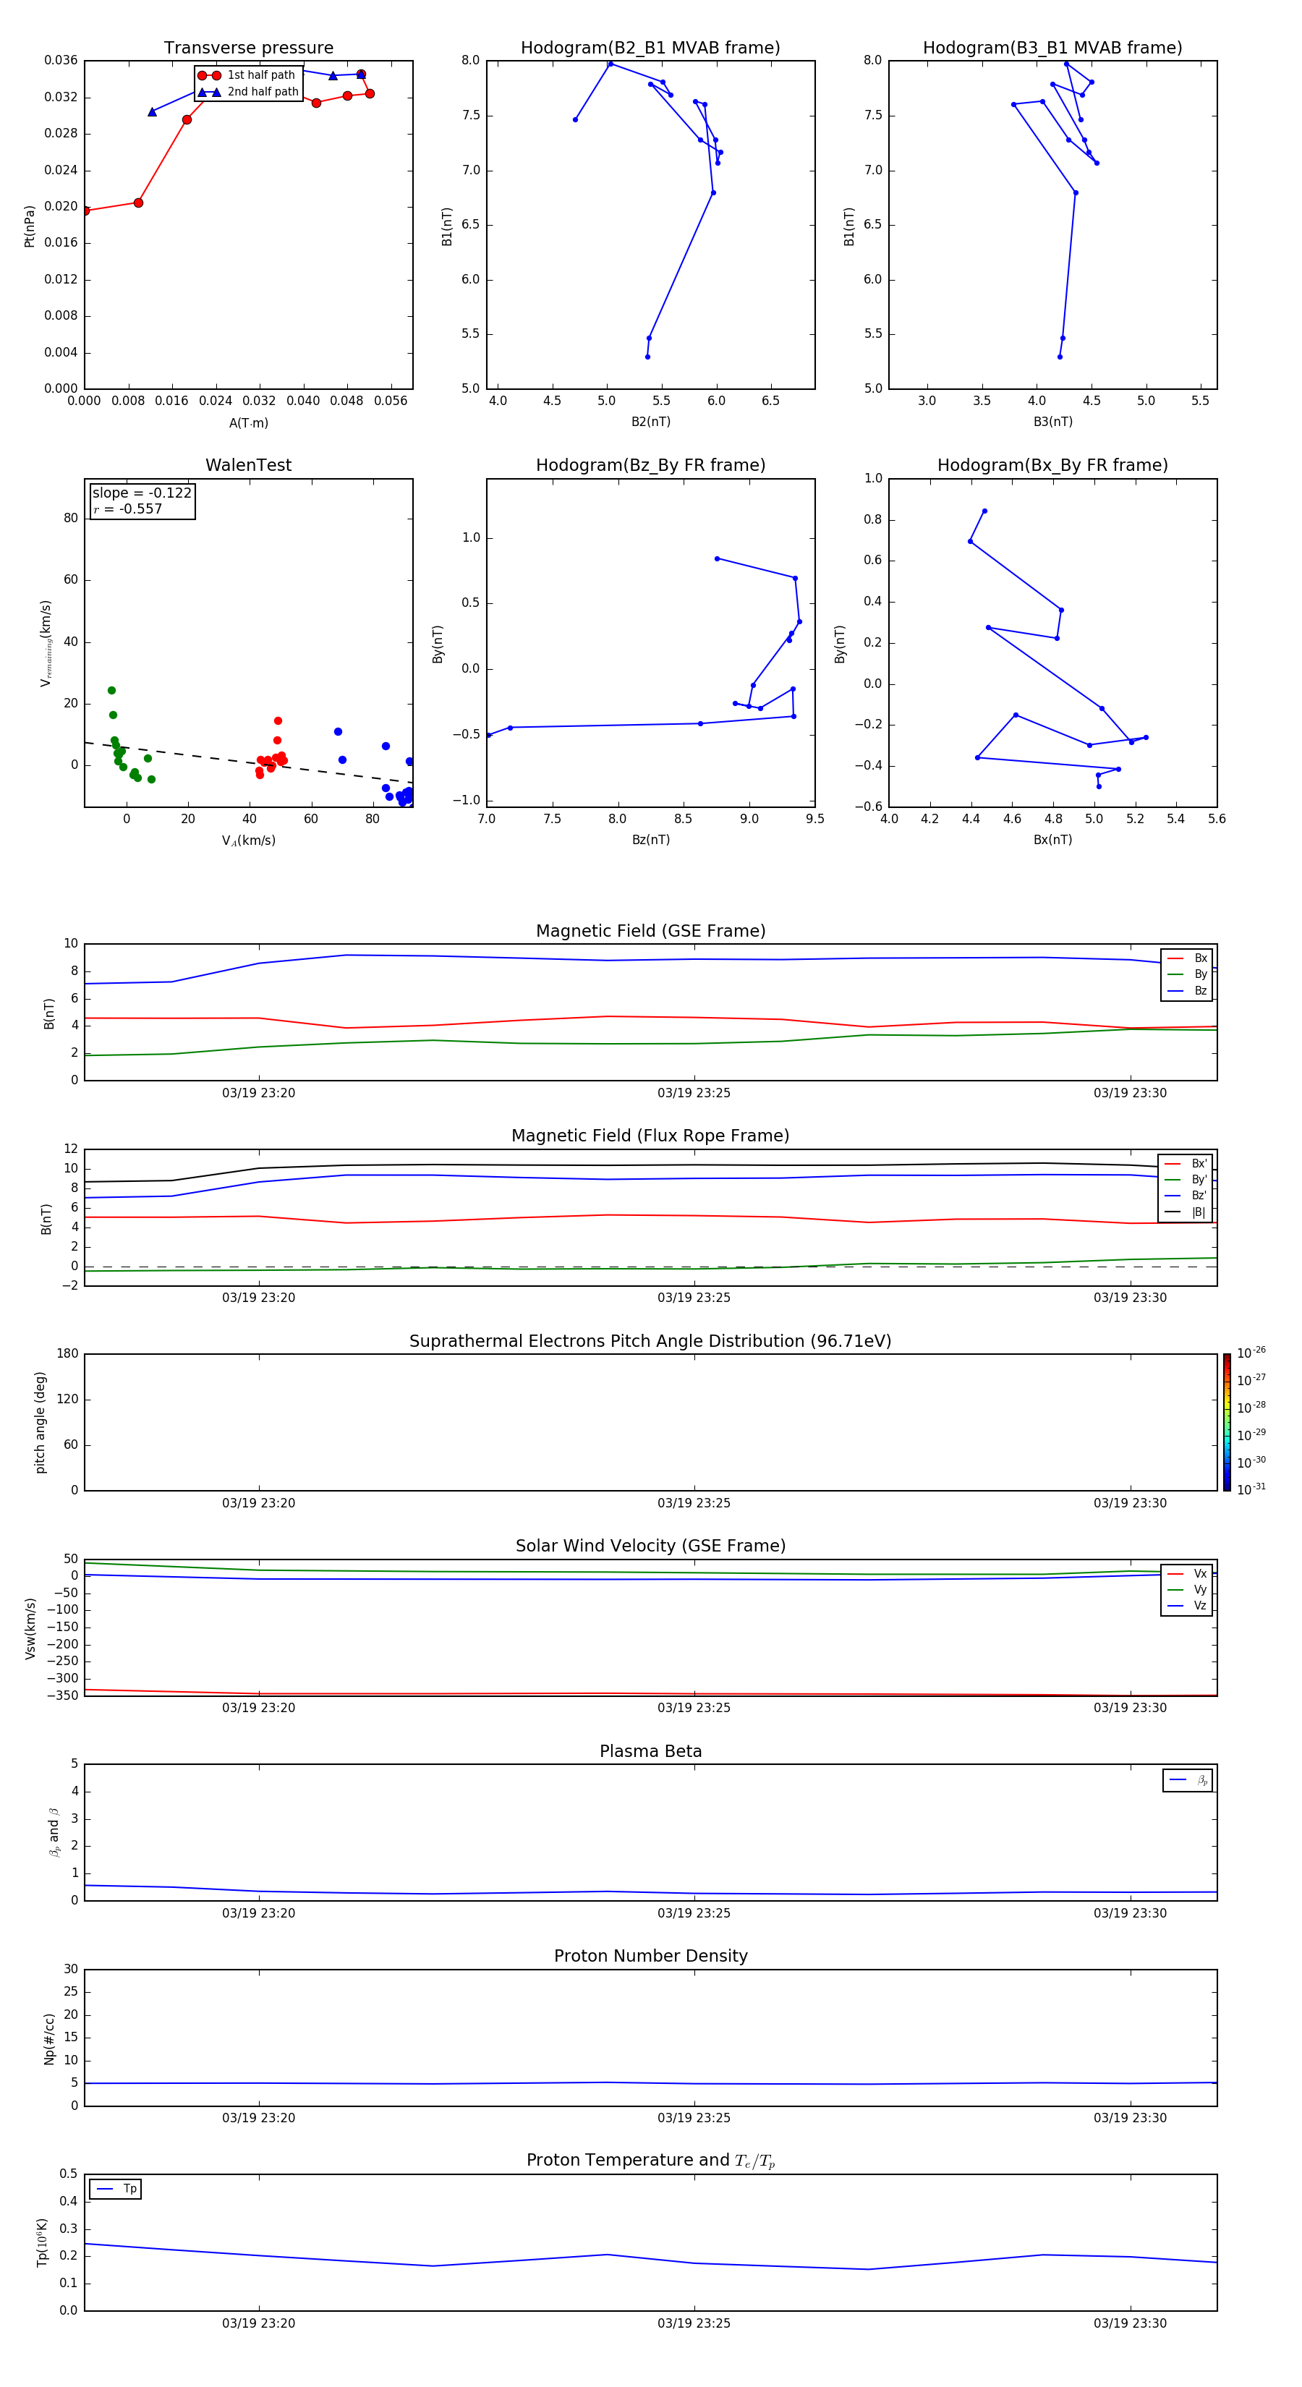
Task: Click the 'Np(#/cc)' axis label
Action: tap(49, 2038)
